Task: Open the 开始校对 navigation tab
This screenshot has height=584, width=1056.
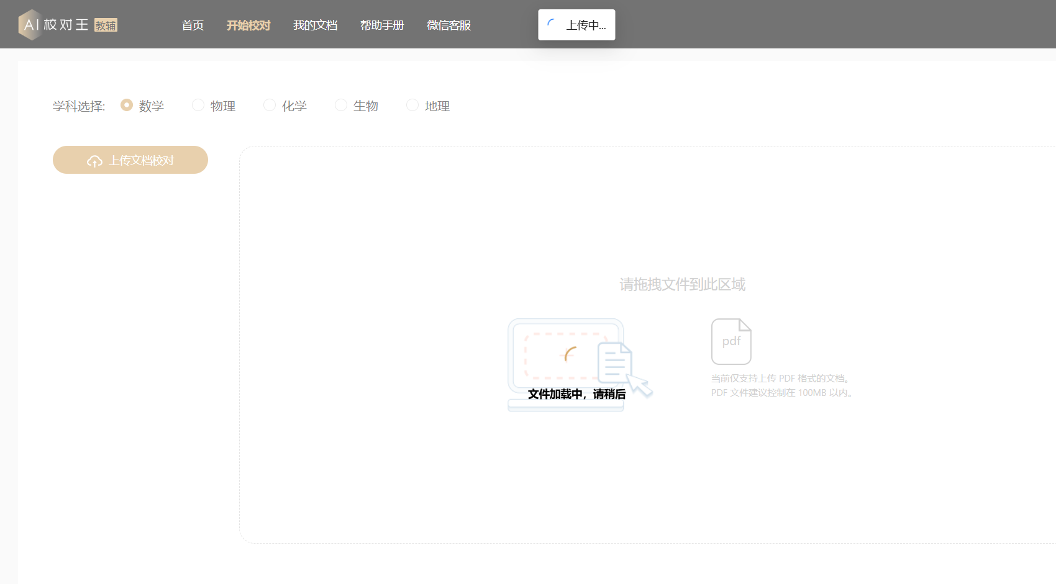Action: coord(248,25)
